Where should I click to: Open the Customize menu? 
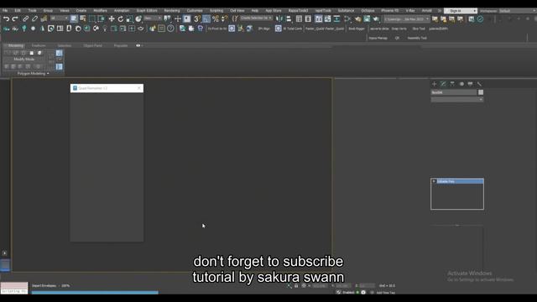click(x=195, y=11)
